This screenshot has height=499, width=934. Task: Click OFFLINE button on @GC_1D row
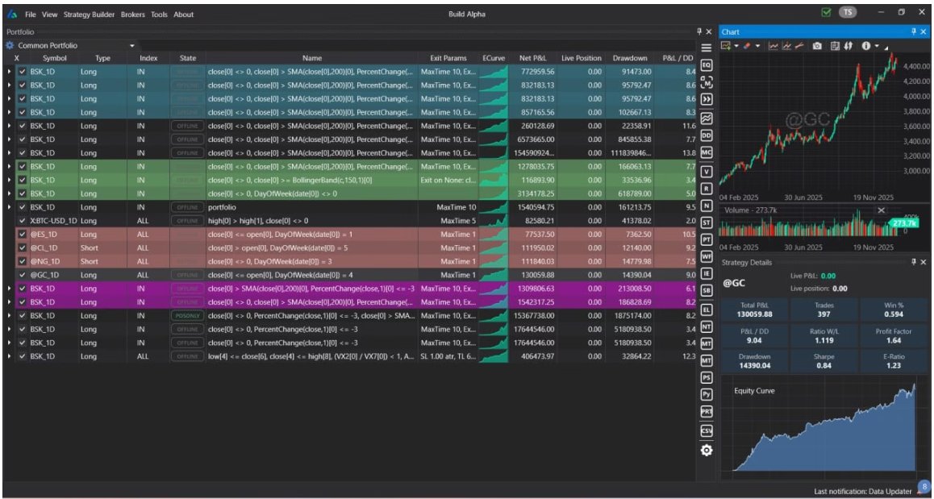tap(188, 275)
